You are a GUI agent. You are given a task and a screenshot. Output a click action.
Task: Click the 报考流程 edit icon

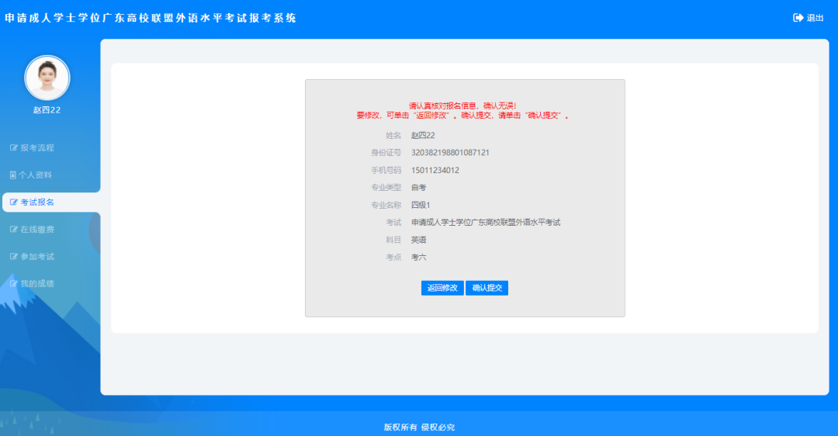[13, 148]
